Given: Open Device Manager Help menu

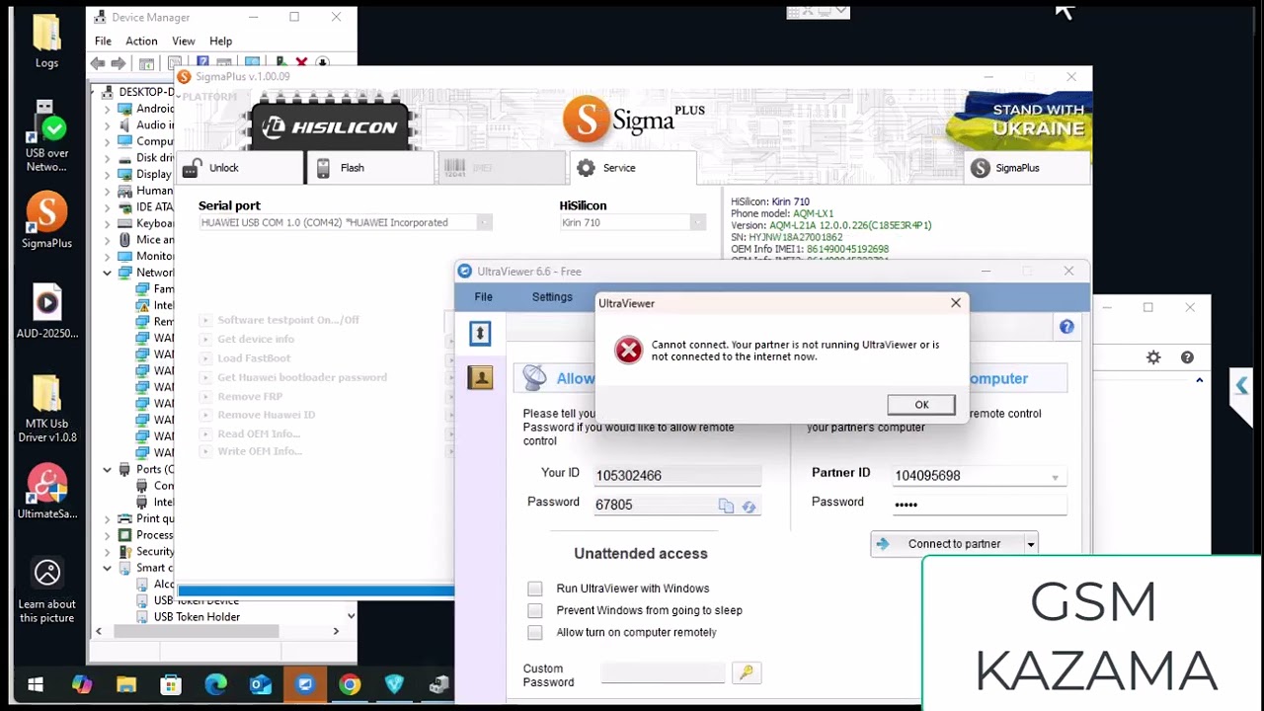Looking at the screenshot, I should tap(221, 41).
